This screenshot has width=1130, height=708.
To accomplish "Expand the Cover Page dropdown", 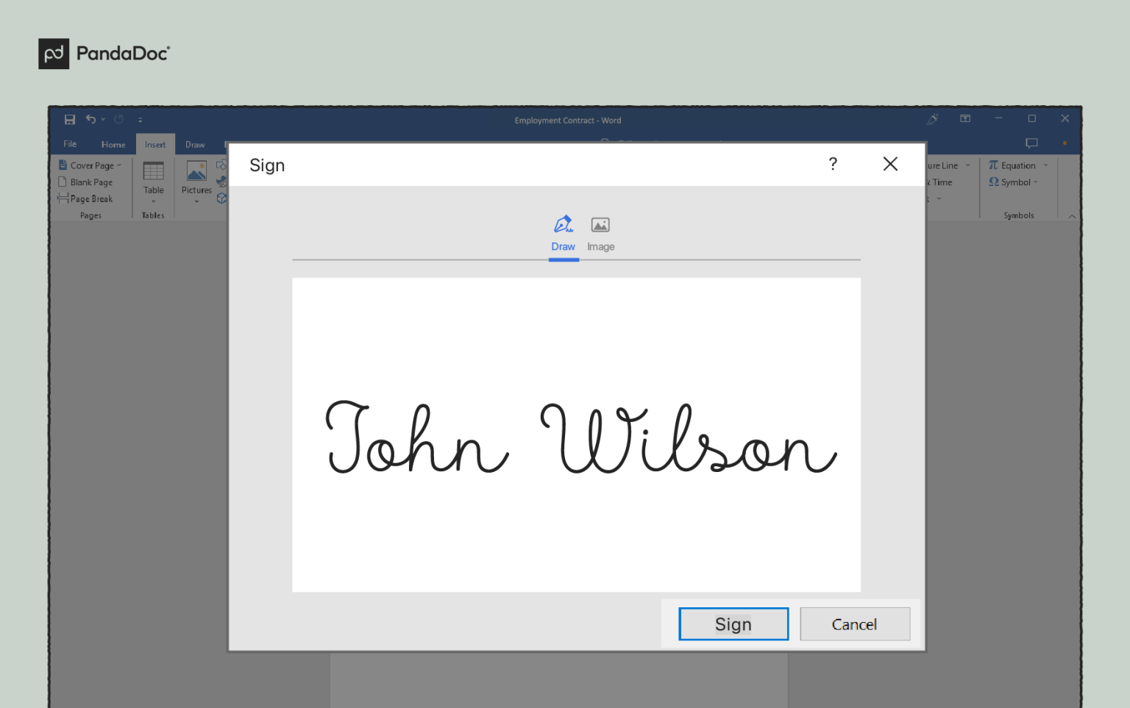I will tap(119, 165).
